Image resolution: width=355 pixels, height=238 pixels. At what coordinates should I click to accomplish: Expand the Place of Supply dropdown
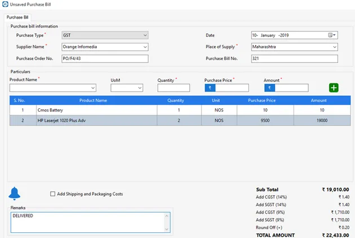pos(334,47)
